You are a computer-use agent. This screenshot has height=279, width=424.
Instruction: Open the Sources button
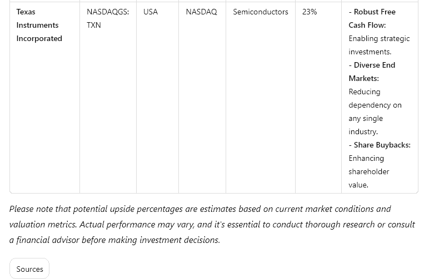click(29, 269)
